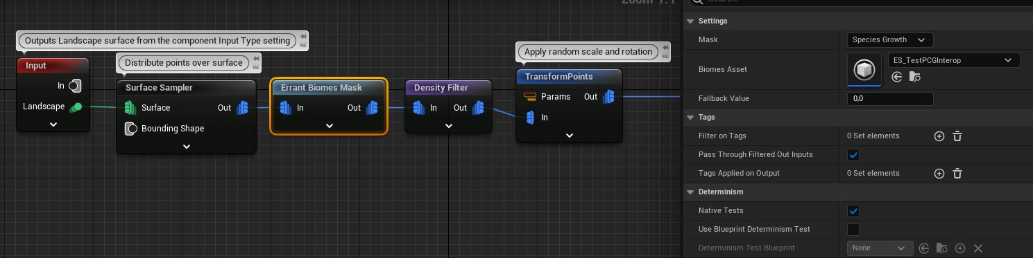Viewport: 1033px width, 258px height.
Task: Click Out pin on TransformPoints node
Action: pyautogui.click(x=608, y=97)
